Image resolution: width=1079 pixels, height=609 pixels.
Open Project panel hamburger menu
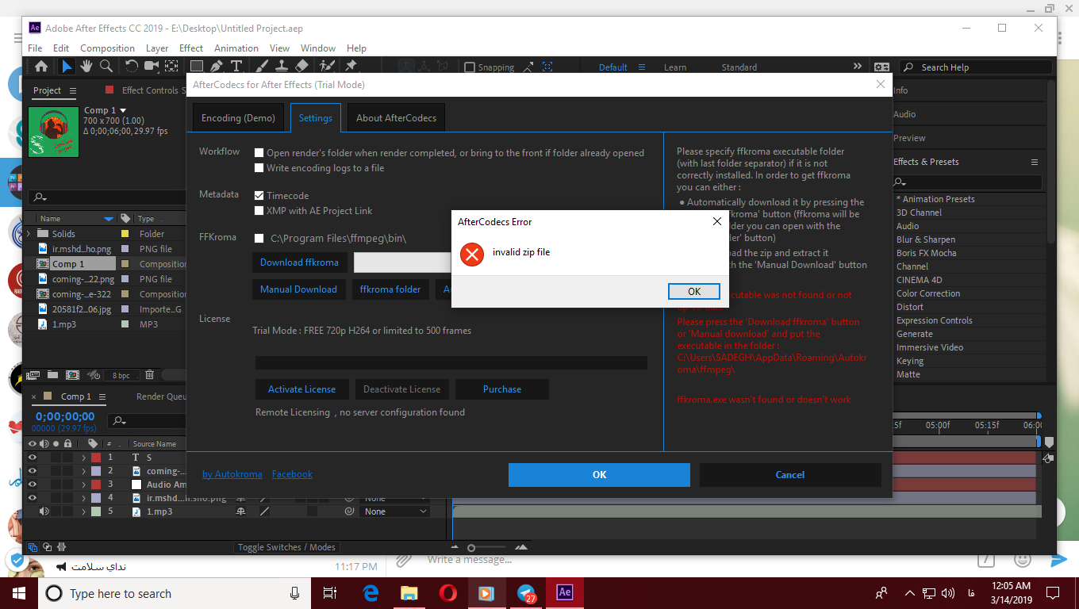click(x=73, y=90)
